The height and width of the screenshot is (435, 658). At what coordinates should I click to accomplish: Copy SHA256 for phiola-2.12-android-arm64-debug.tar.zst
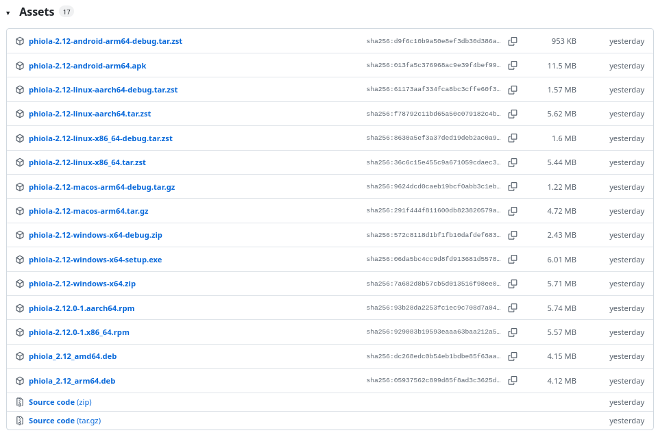pos(513,41)
